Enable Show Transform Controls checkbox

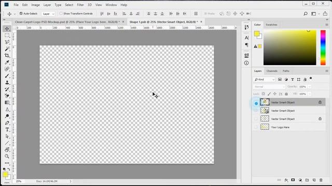(x=61, y=13)
